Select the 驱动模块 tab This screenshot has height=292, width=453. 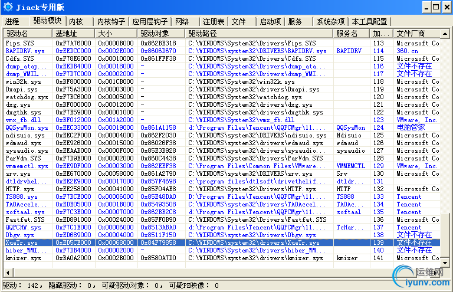47,21
